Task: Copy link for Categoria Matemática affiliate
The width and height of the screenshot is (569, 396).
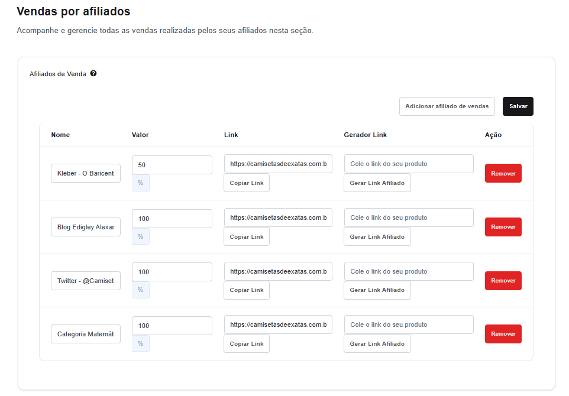Action: (247, 344)
